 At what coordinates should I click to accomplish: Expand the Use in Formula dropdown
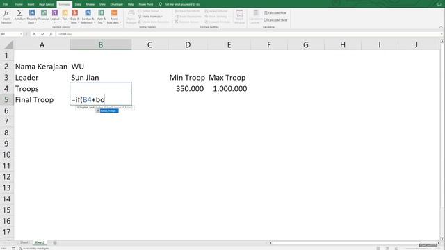tap(150, 17)
